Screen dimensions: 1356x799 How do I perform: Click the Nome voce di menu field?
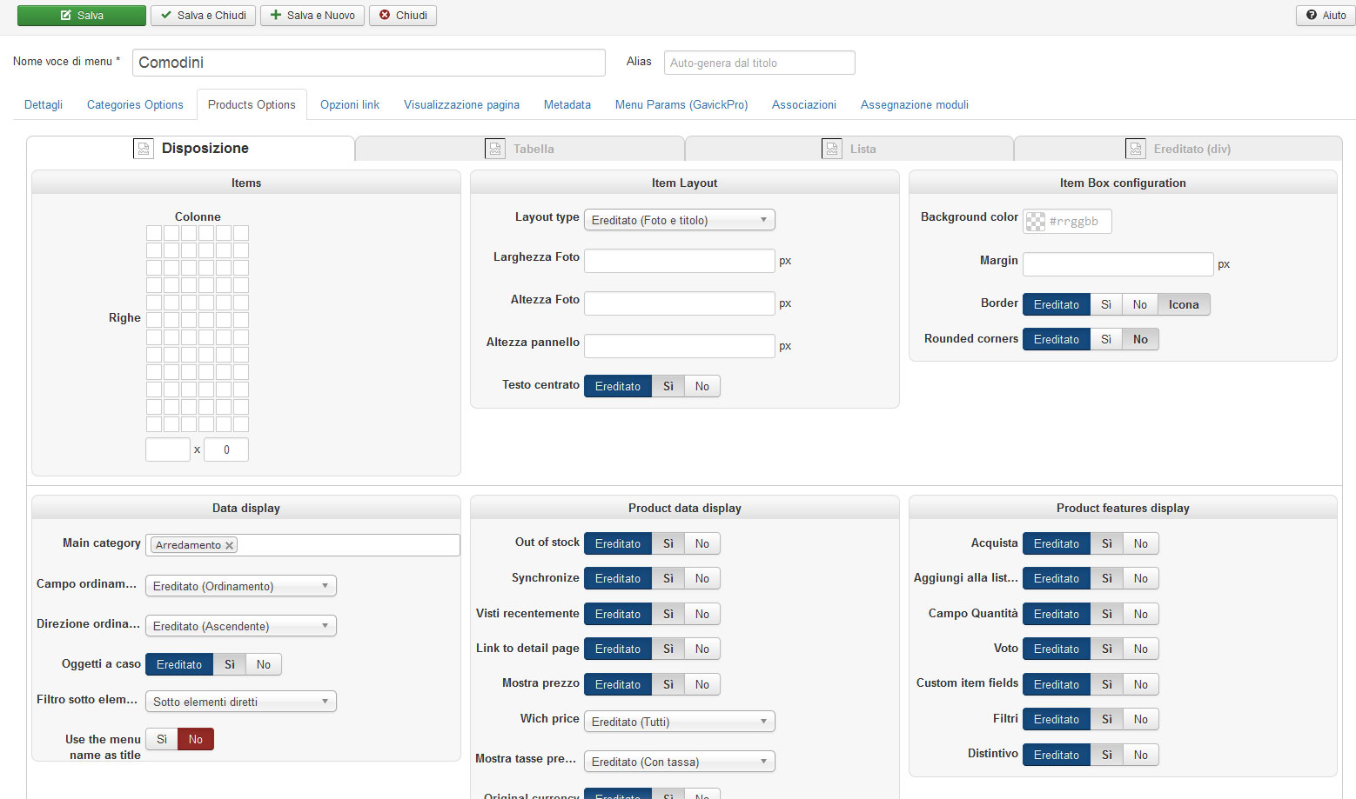pyautogui.click(x=369, y=63)
